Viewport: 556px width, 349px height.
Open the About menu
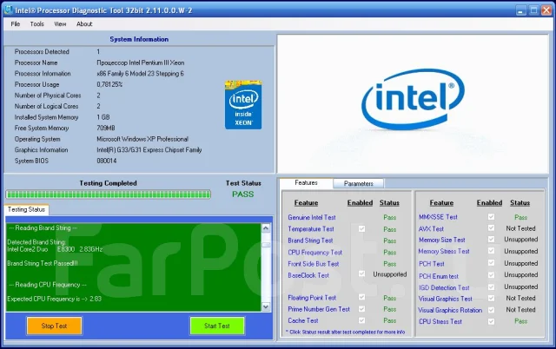point(84,24)
